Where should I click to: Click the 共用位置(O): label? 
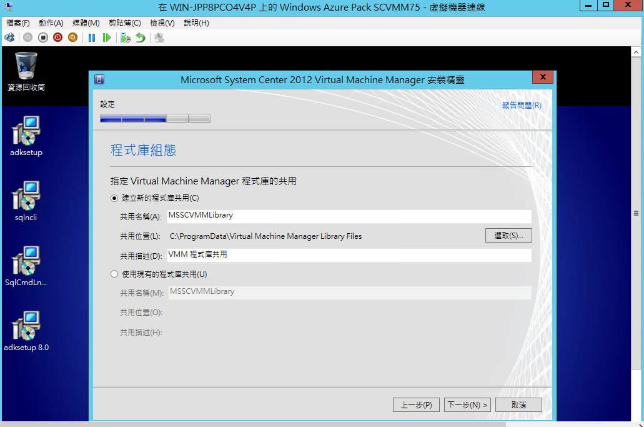[x=141, y=313]
